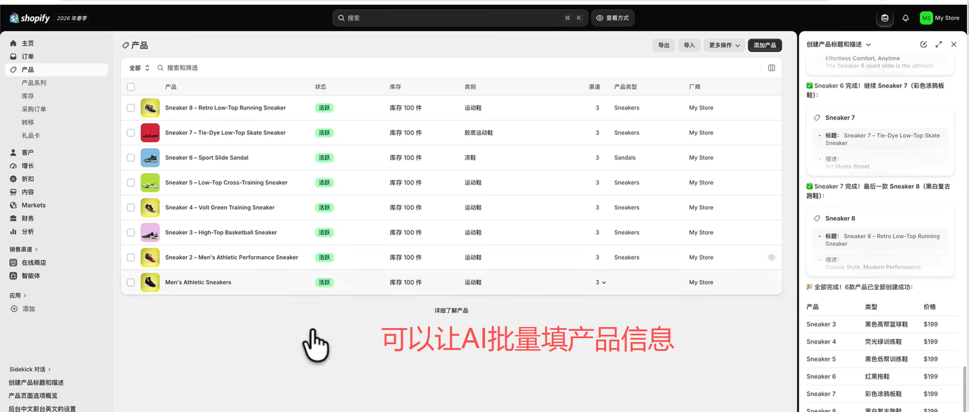Expand the Sidekick panel to full screen
The image size is (969, 412).
939,44
